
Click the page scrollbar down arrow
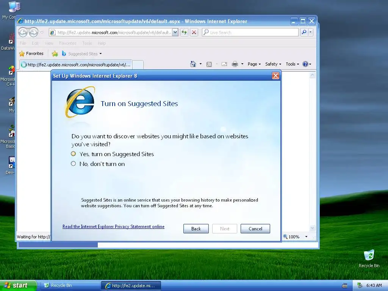point(312,228)
